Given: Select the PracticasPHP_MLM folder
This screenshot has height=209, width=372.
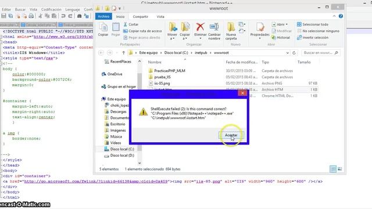Looking at the screenshot, I should pyautogui.click(x=170, y=71).
